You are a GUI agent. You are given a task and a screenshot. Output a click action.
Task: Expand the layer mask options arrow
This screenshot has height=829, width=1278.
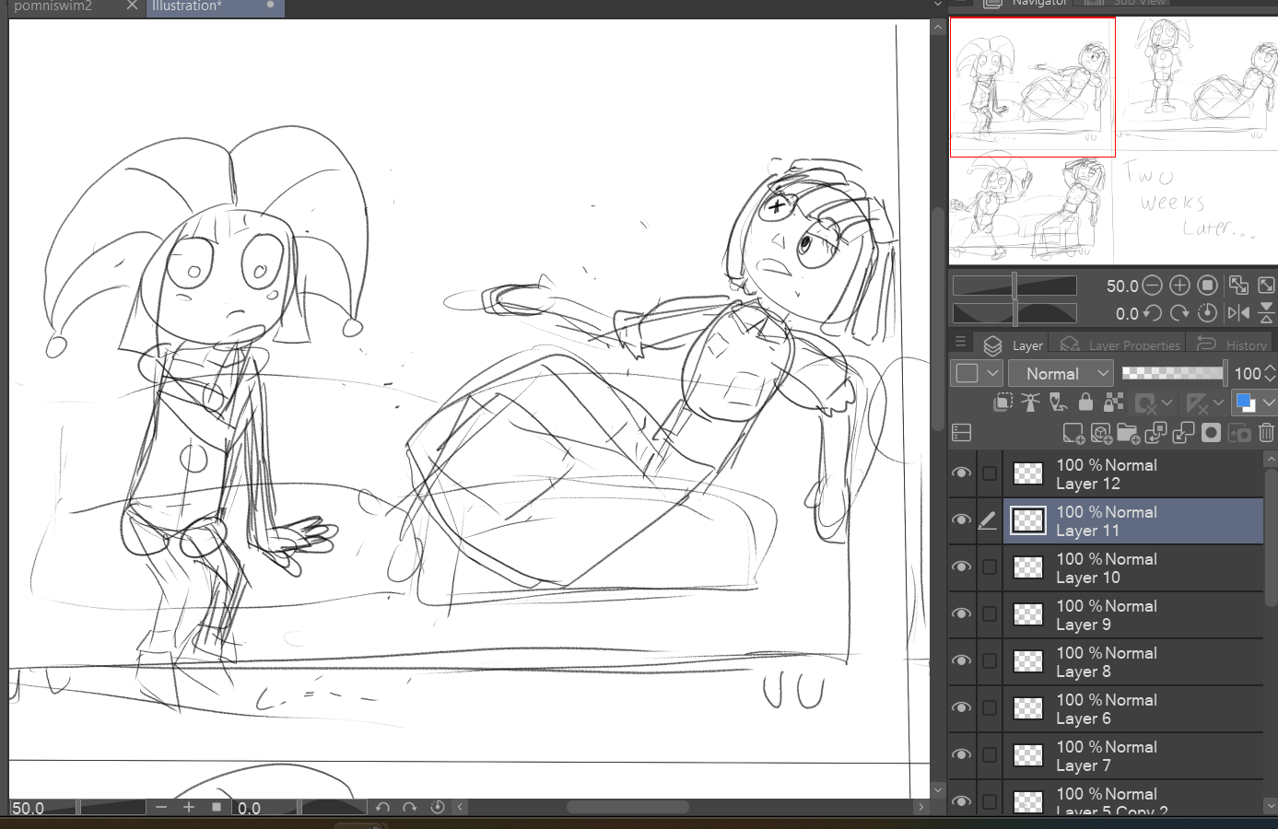(1167, 402)
